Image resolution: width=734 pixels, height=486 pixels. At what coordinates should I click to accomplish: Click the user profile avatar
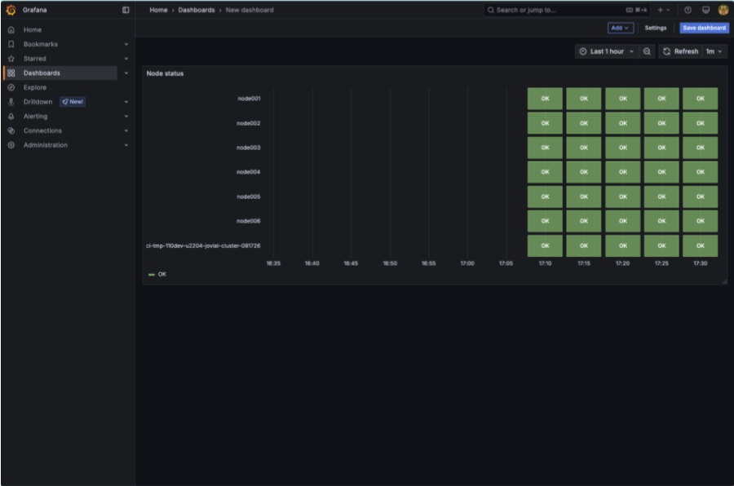point(723,10)
